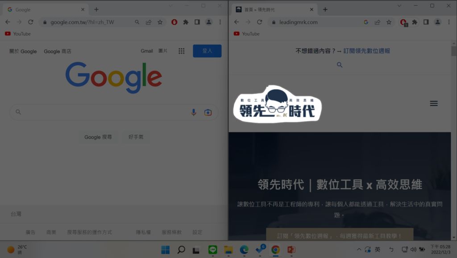The width and height of the screenshot is (457, 258).
Task: Toggle side panel in Google window
Action: pos(197,22)
